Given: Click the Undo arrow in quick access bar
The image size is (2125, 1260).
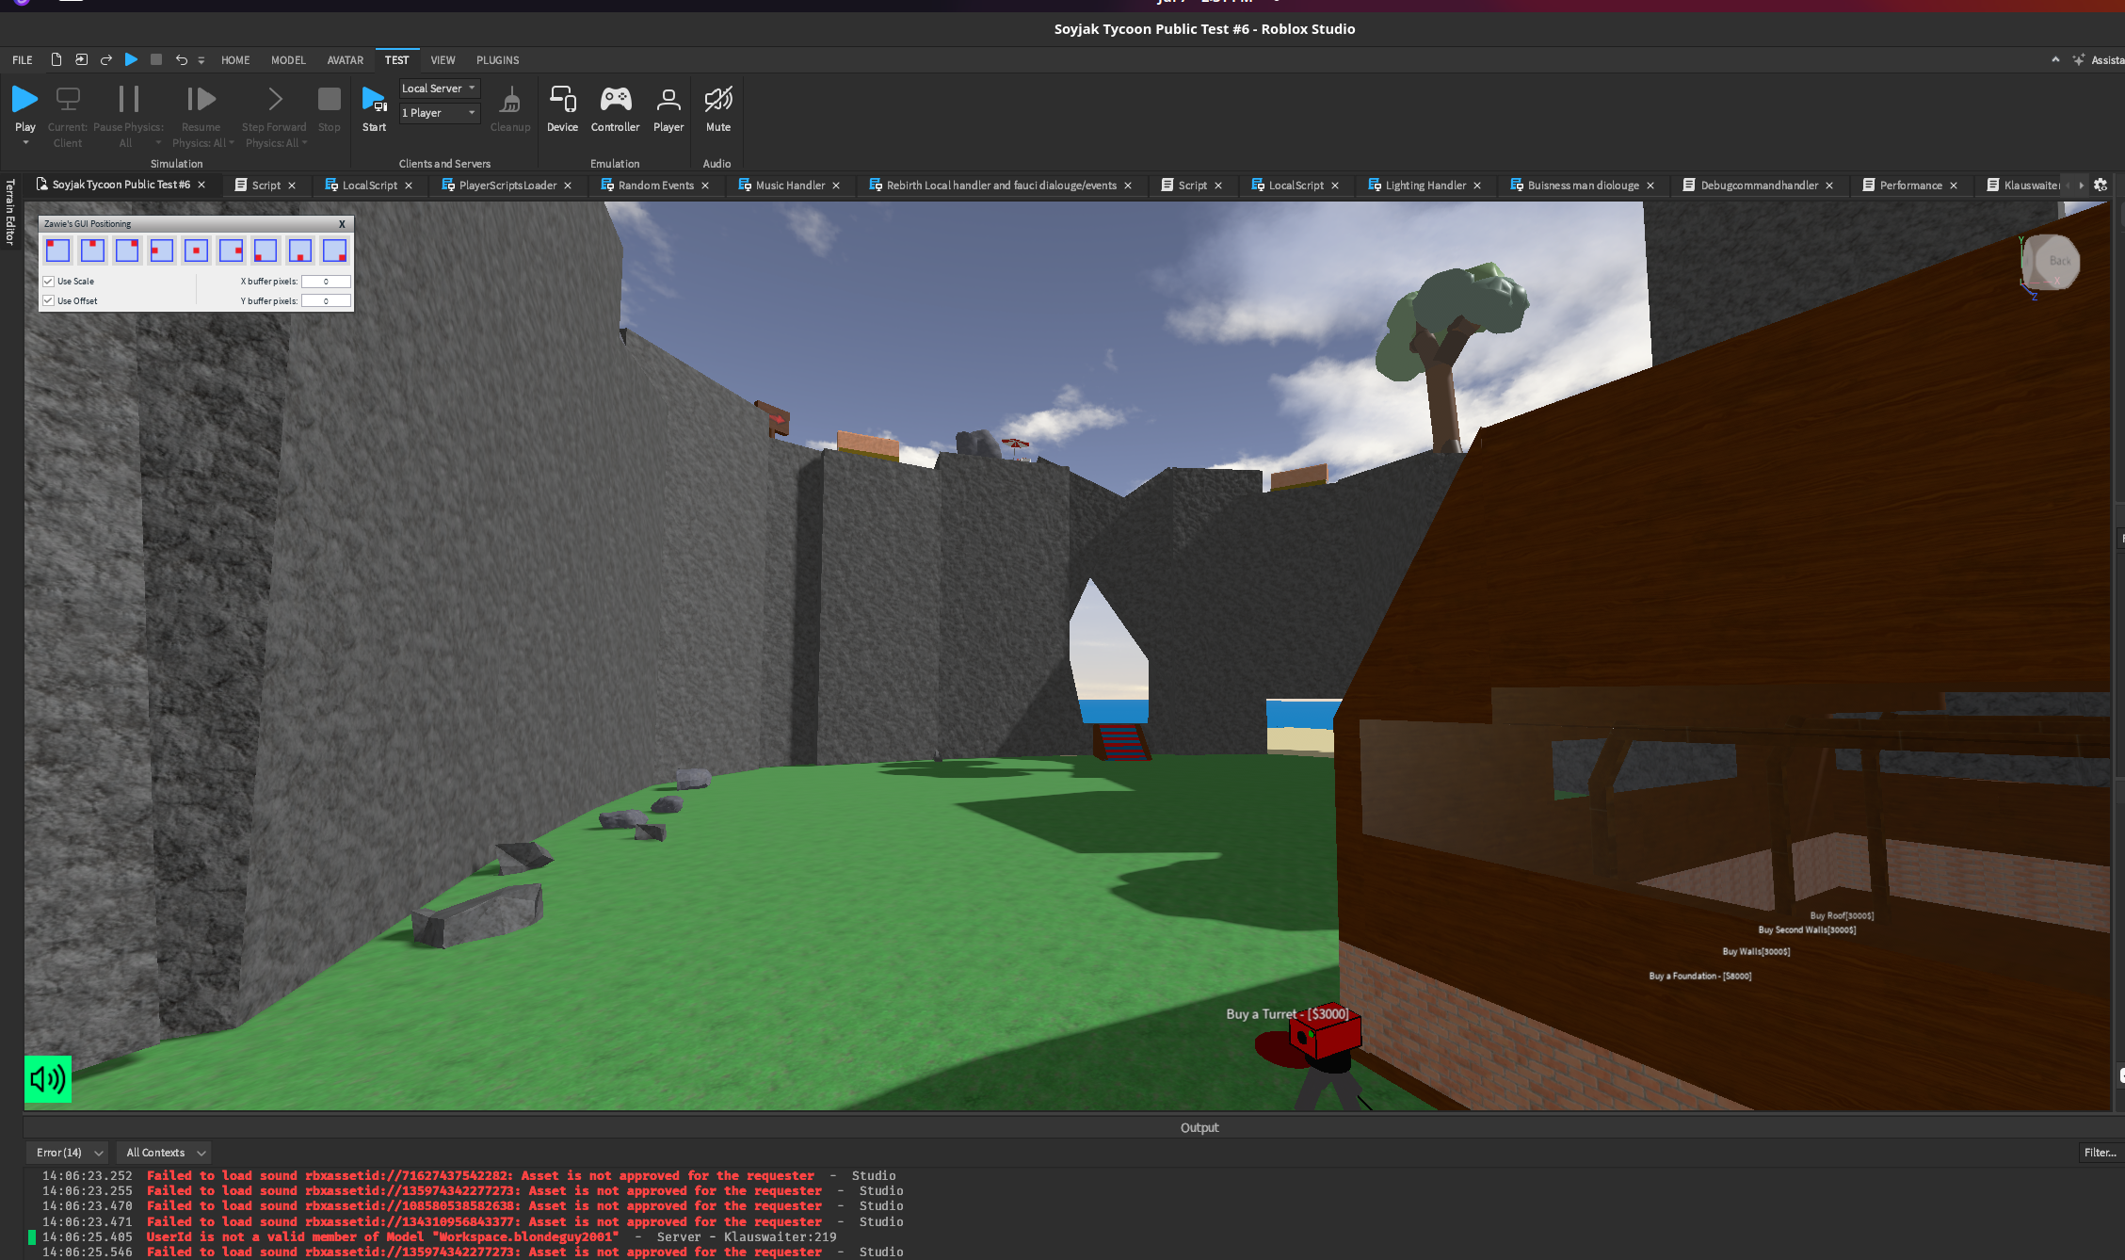Looking at the screenshot, I should point(181,59).
